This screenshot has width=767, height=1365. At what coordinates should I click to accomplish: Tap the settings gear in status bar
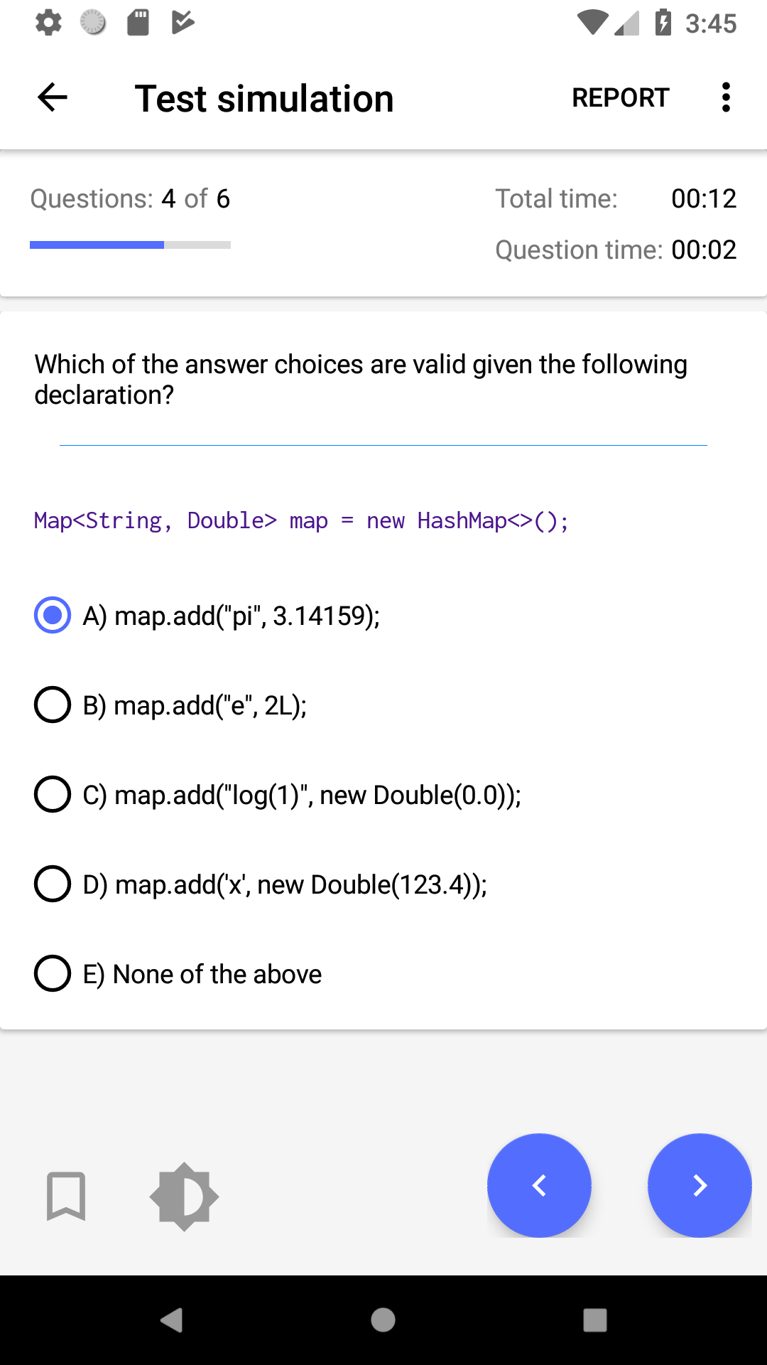(48, 23)
